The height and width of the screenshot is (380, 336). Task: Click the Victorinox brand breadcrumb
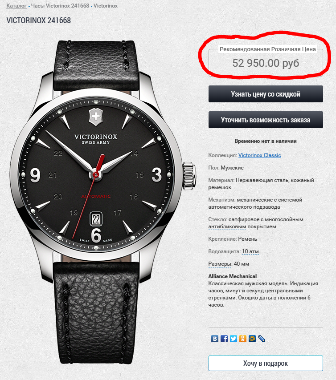[106, 6]
